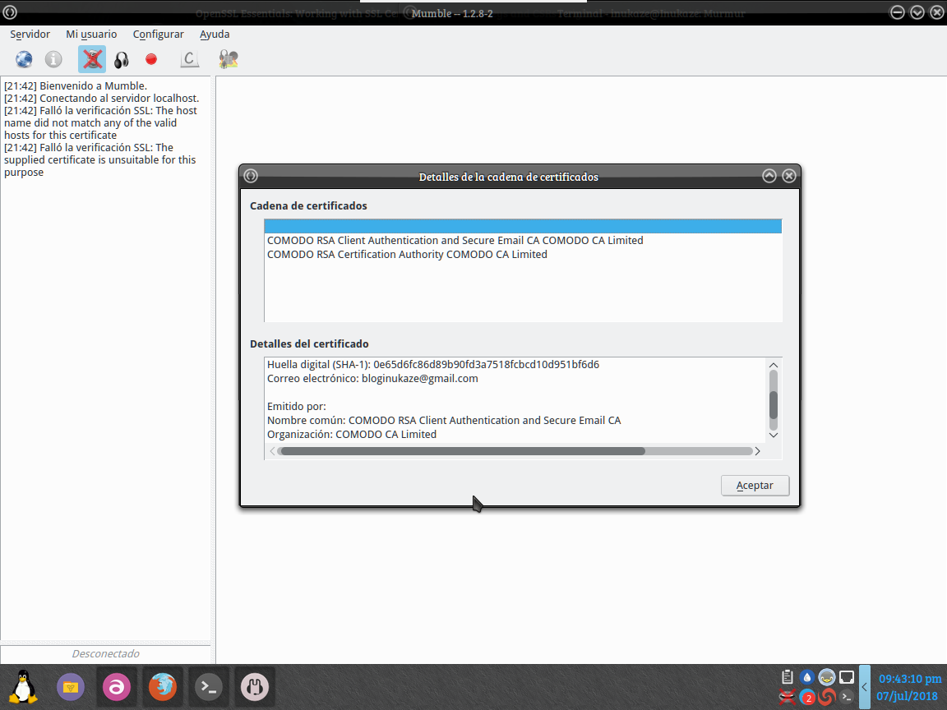947x710 pixels.
Task: Open the Mi usuario menu
Action: tap(91, 35)
